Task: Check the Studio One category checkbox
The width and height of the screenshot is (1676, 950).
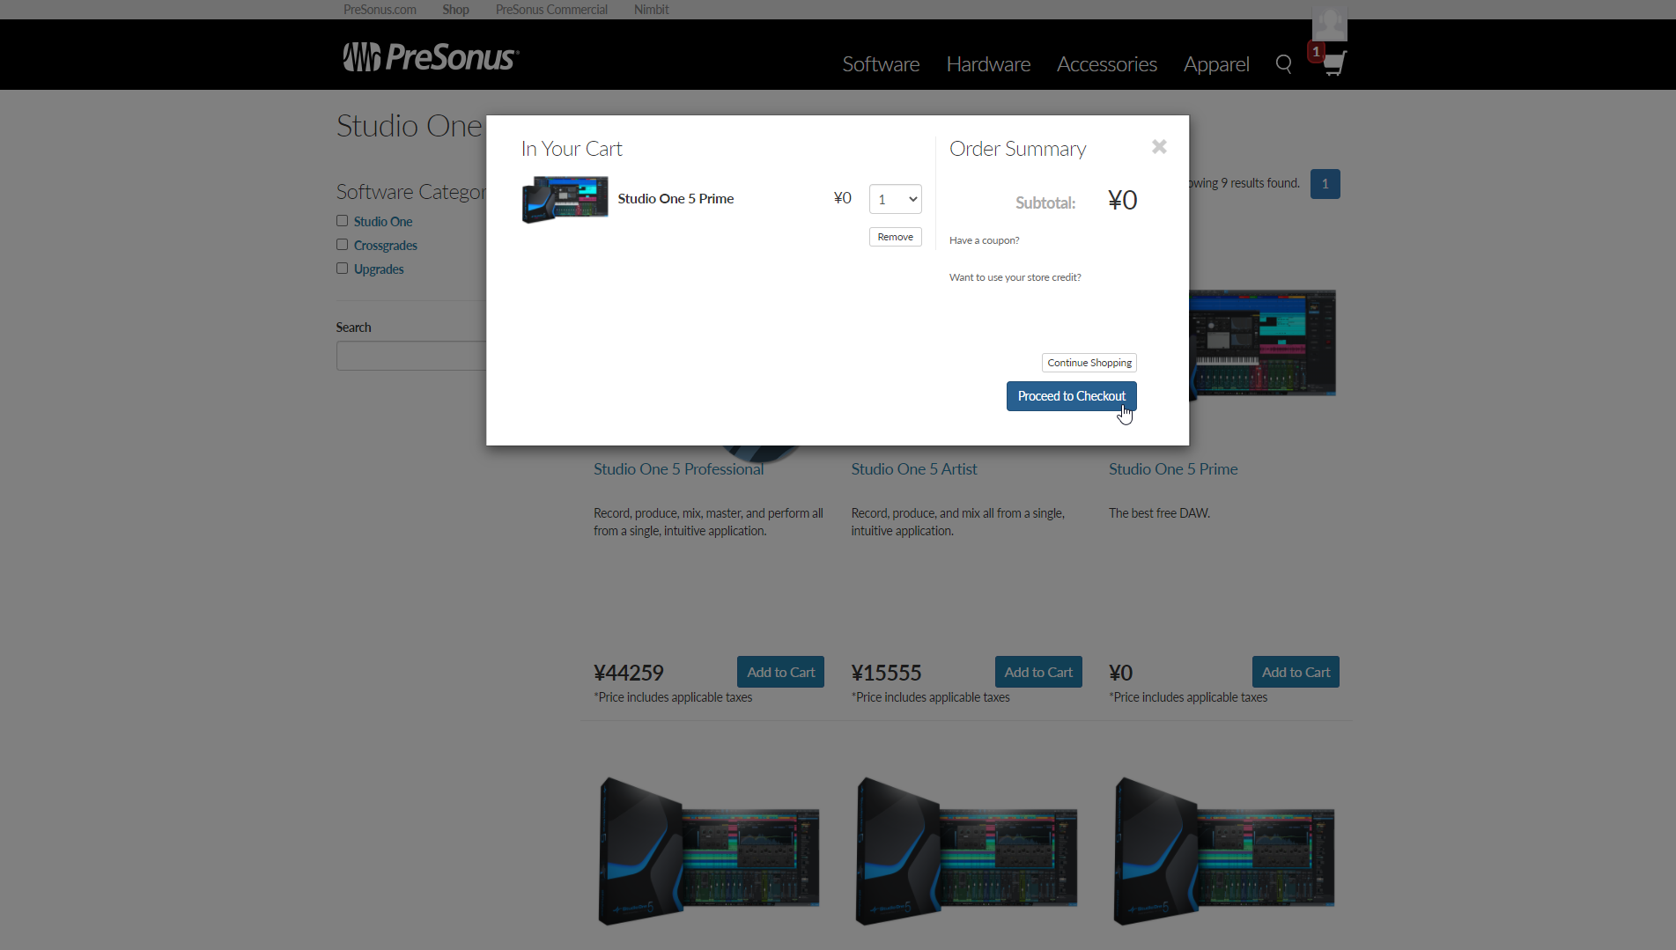Action: tap(342, 221)
